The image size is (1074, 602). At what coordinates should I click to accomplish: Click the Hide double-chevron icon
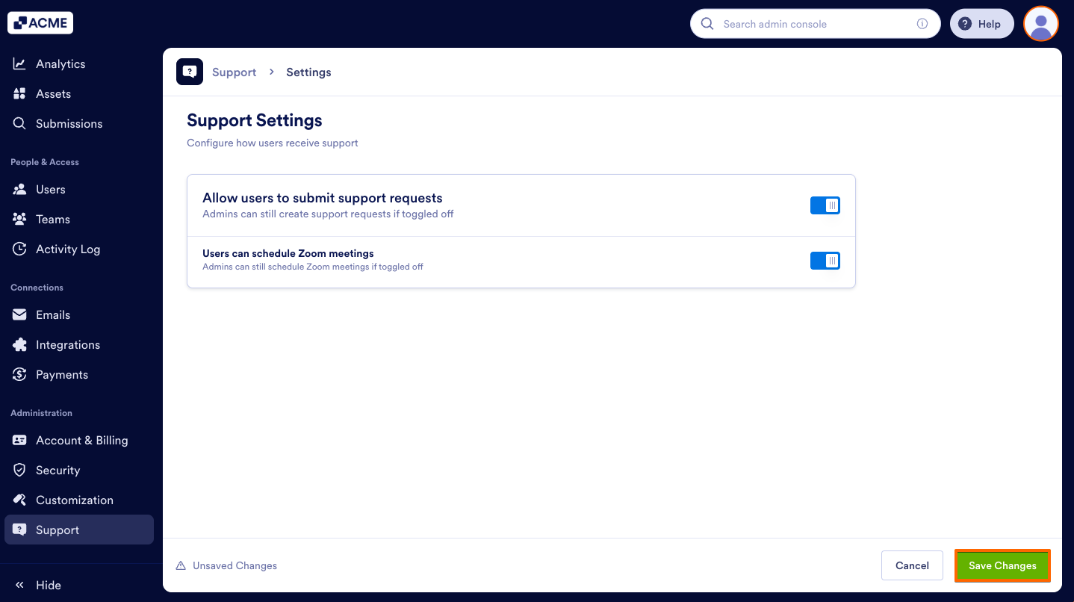19,586
